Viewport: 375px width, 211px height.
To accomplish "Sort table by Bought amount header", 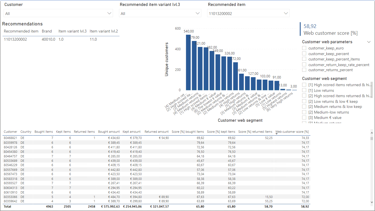I will click(x=109, y=132).
